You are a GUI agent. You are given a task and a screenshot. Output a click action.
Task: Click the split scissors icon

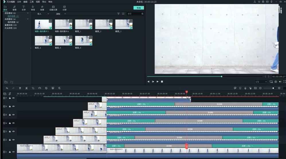[x=26, y=88]
